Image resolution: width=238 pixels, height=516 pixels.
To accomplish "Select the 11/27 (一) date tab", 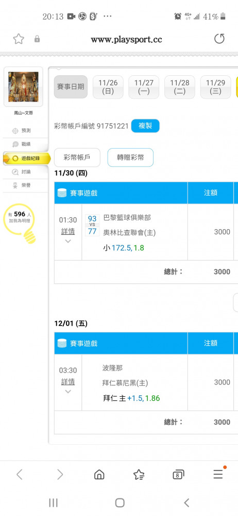I will click(x=144, y=87).
